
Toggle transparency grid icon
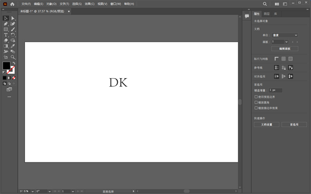(x=291, y=59)
